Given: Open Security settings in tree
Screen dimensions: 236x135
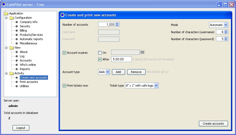Looking at the screenshot, I should click(25, 26).
